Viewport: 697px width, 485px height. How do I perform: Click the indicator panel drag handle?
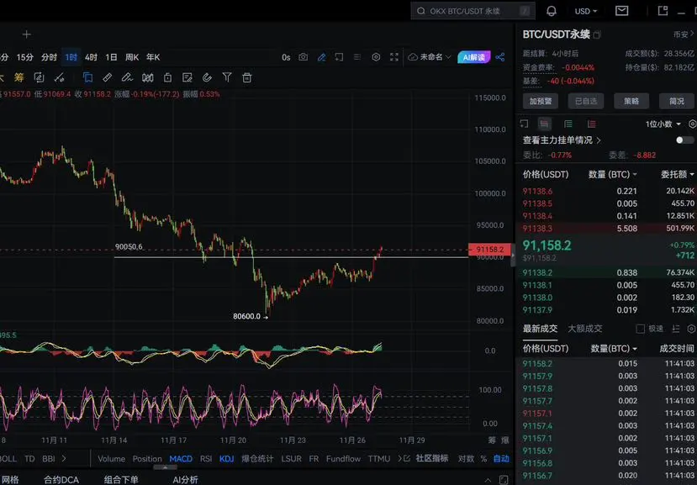[165, 467]
